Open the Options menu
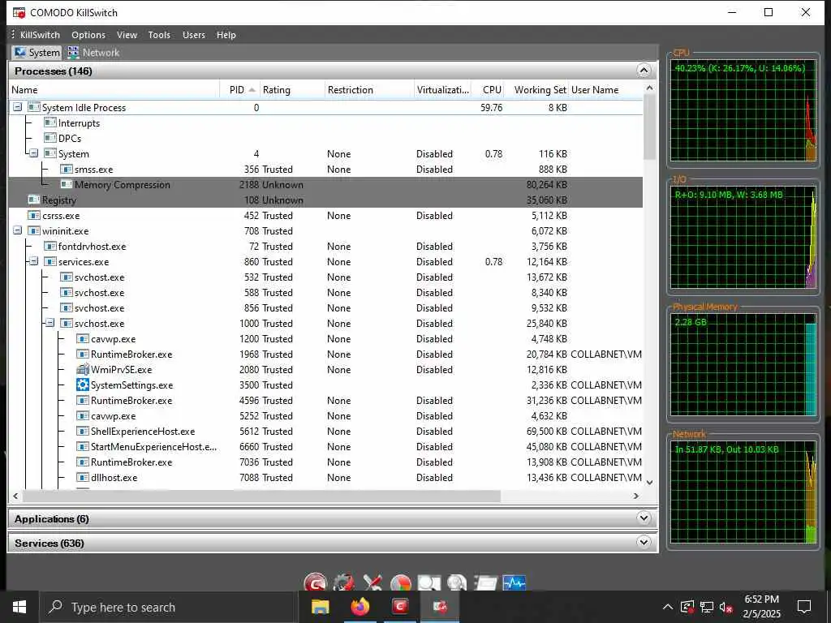831x623 pixels. click(x=88, y=35)
